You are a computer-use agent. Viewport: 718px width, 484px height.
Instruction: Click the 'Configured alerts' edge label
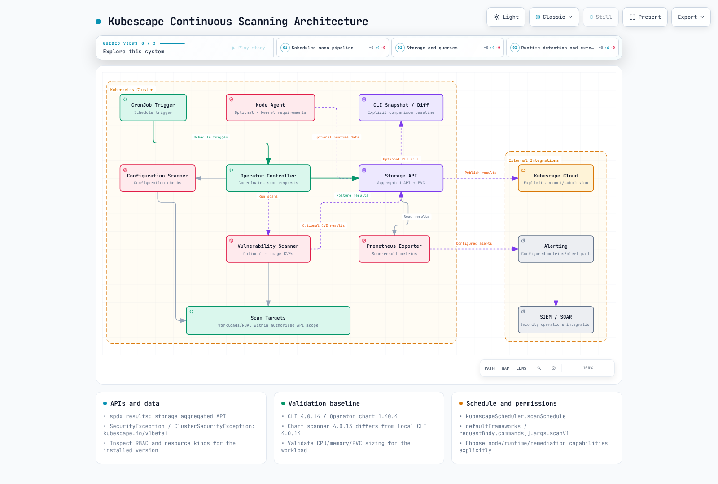[474, 243]
